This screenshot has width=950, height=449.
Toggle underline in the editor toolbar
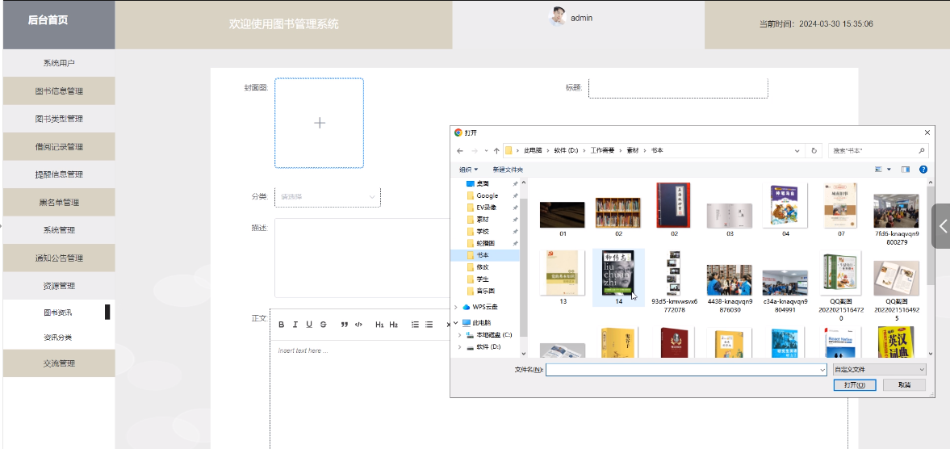[x=309, y=325]
